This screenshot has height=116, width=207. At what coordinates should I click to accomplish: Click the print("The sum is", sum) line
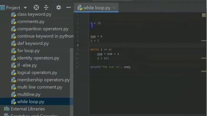[111, 67]
